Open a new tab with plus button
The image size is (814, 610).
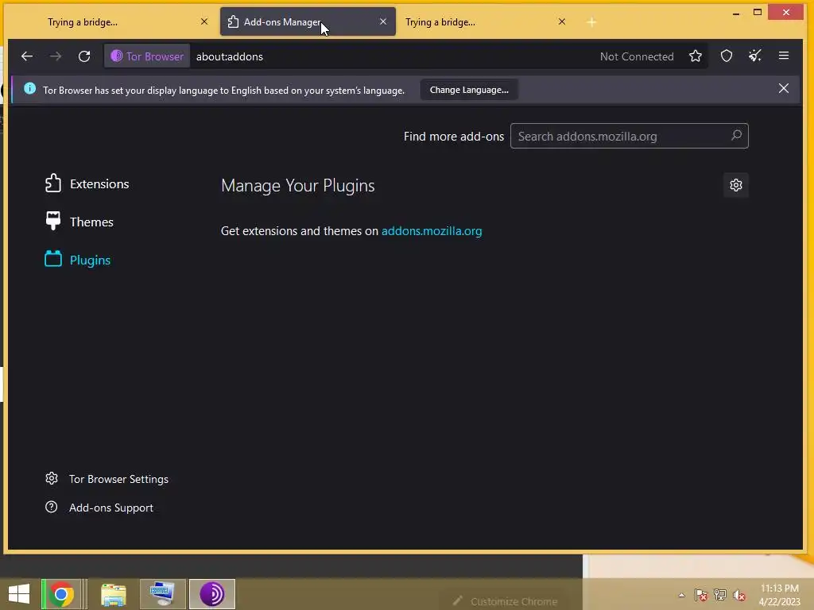click(x=591, y=22)
